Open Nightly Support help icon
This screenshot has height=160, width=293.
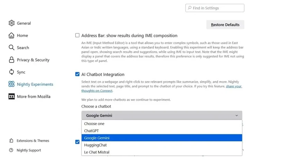tap(11, 150)
